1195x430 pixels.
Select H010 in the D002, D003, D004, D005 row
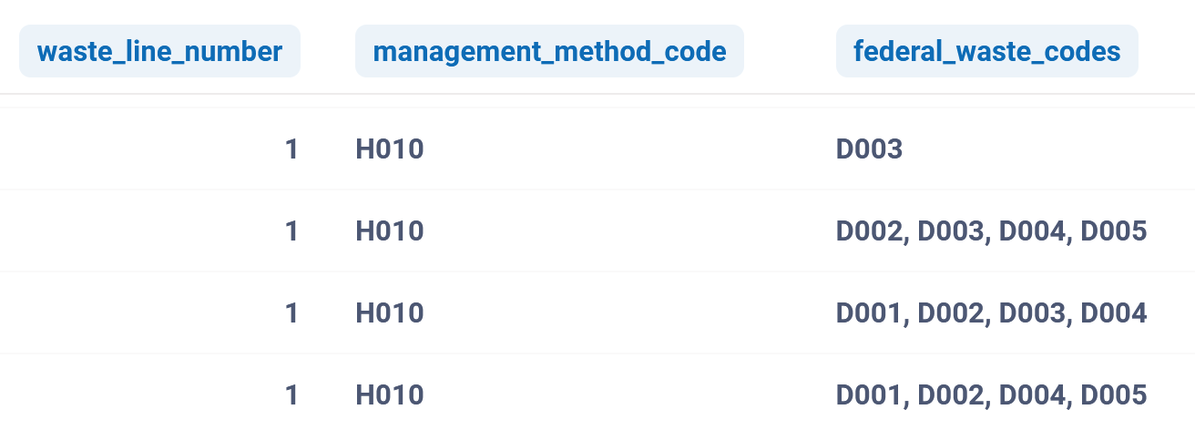[390, 231]
